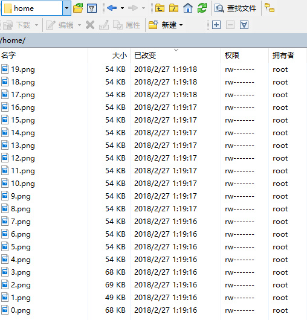Viewport: 307px width, 320px height.
Task: Open the back history dropdown arrow
Action: (x=122, y=8)
